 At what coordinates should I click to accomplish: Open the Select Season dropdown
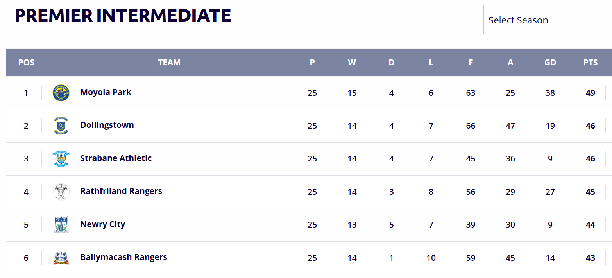click(x=548, y=20)
